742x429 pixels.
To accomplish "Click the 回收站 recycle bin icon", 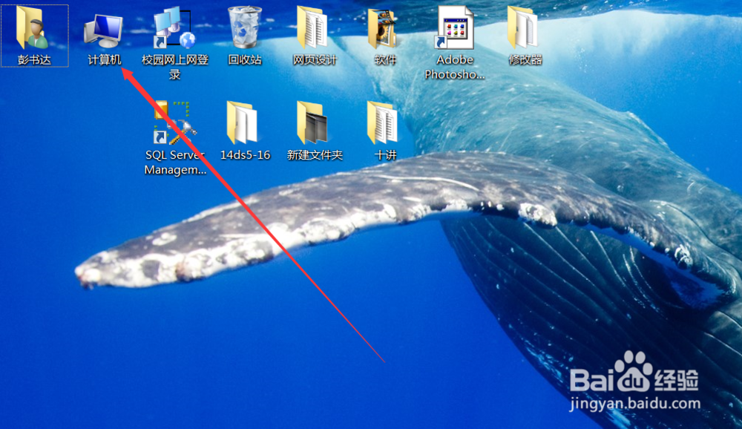I will tap(245, 27).
